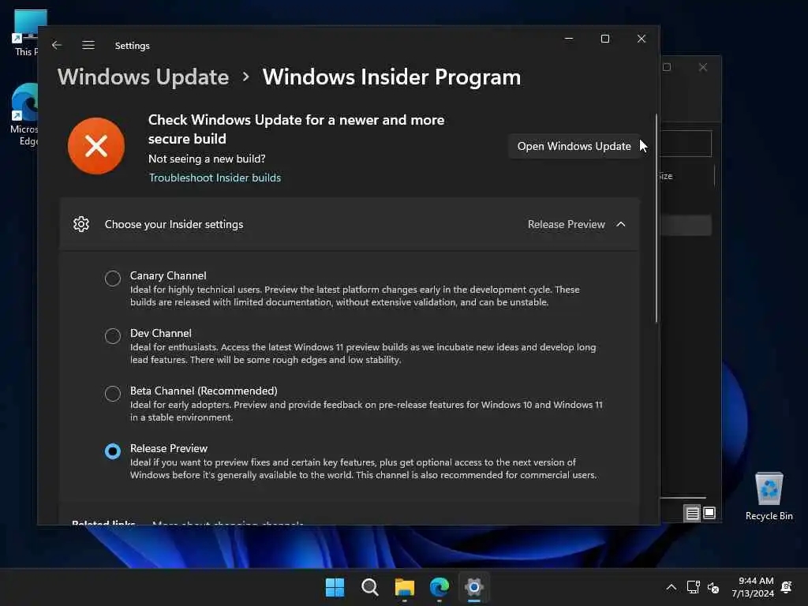The width and height of the screenshot is (808, 606).
Task: Click the Insider settings gear icon
Action: point(81,224)
